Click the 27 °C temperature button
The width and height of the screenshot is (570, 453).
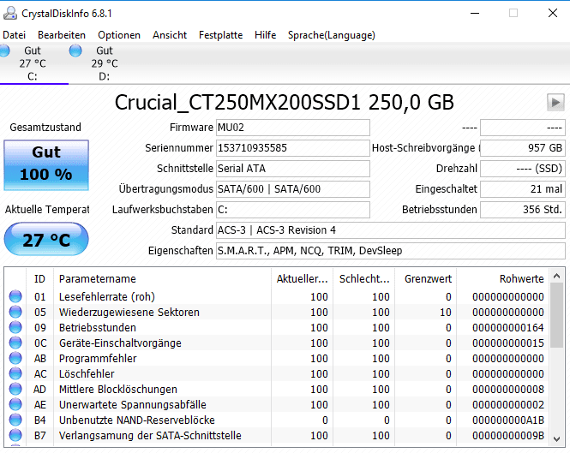[x=46, y=240]
